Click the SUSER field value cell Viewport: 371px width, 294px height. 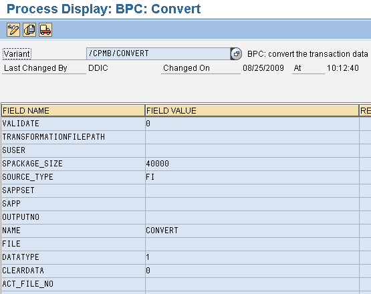coord(252,150)
